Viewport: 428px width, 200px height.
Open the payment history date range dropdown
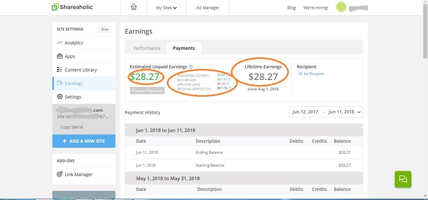(x=325, y=112)
